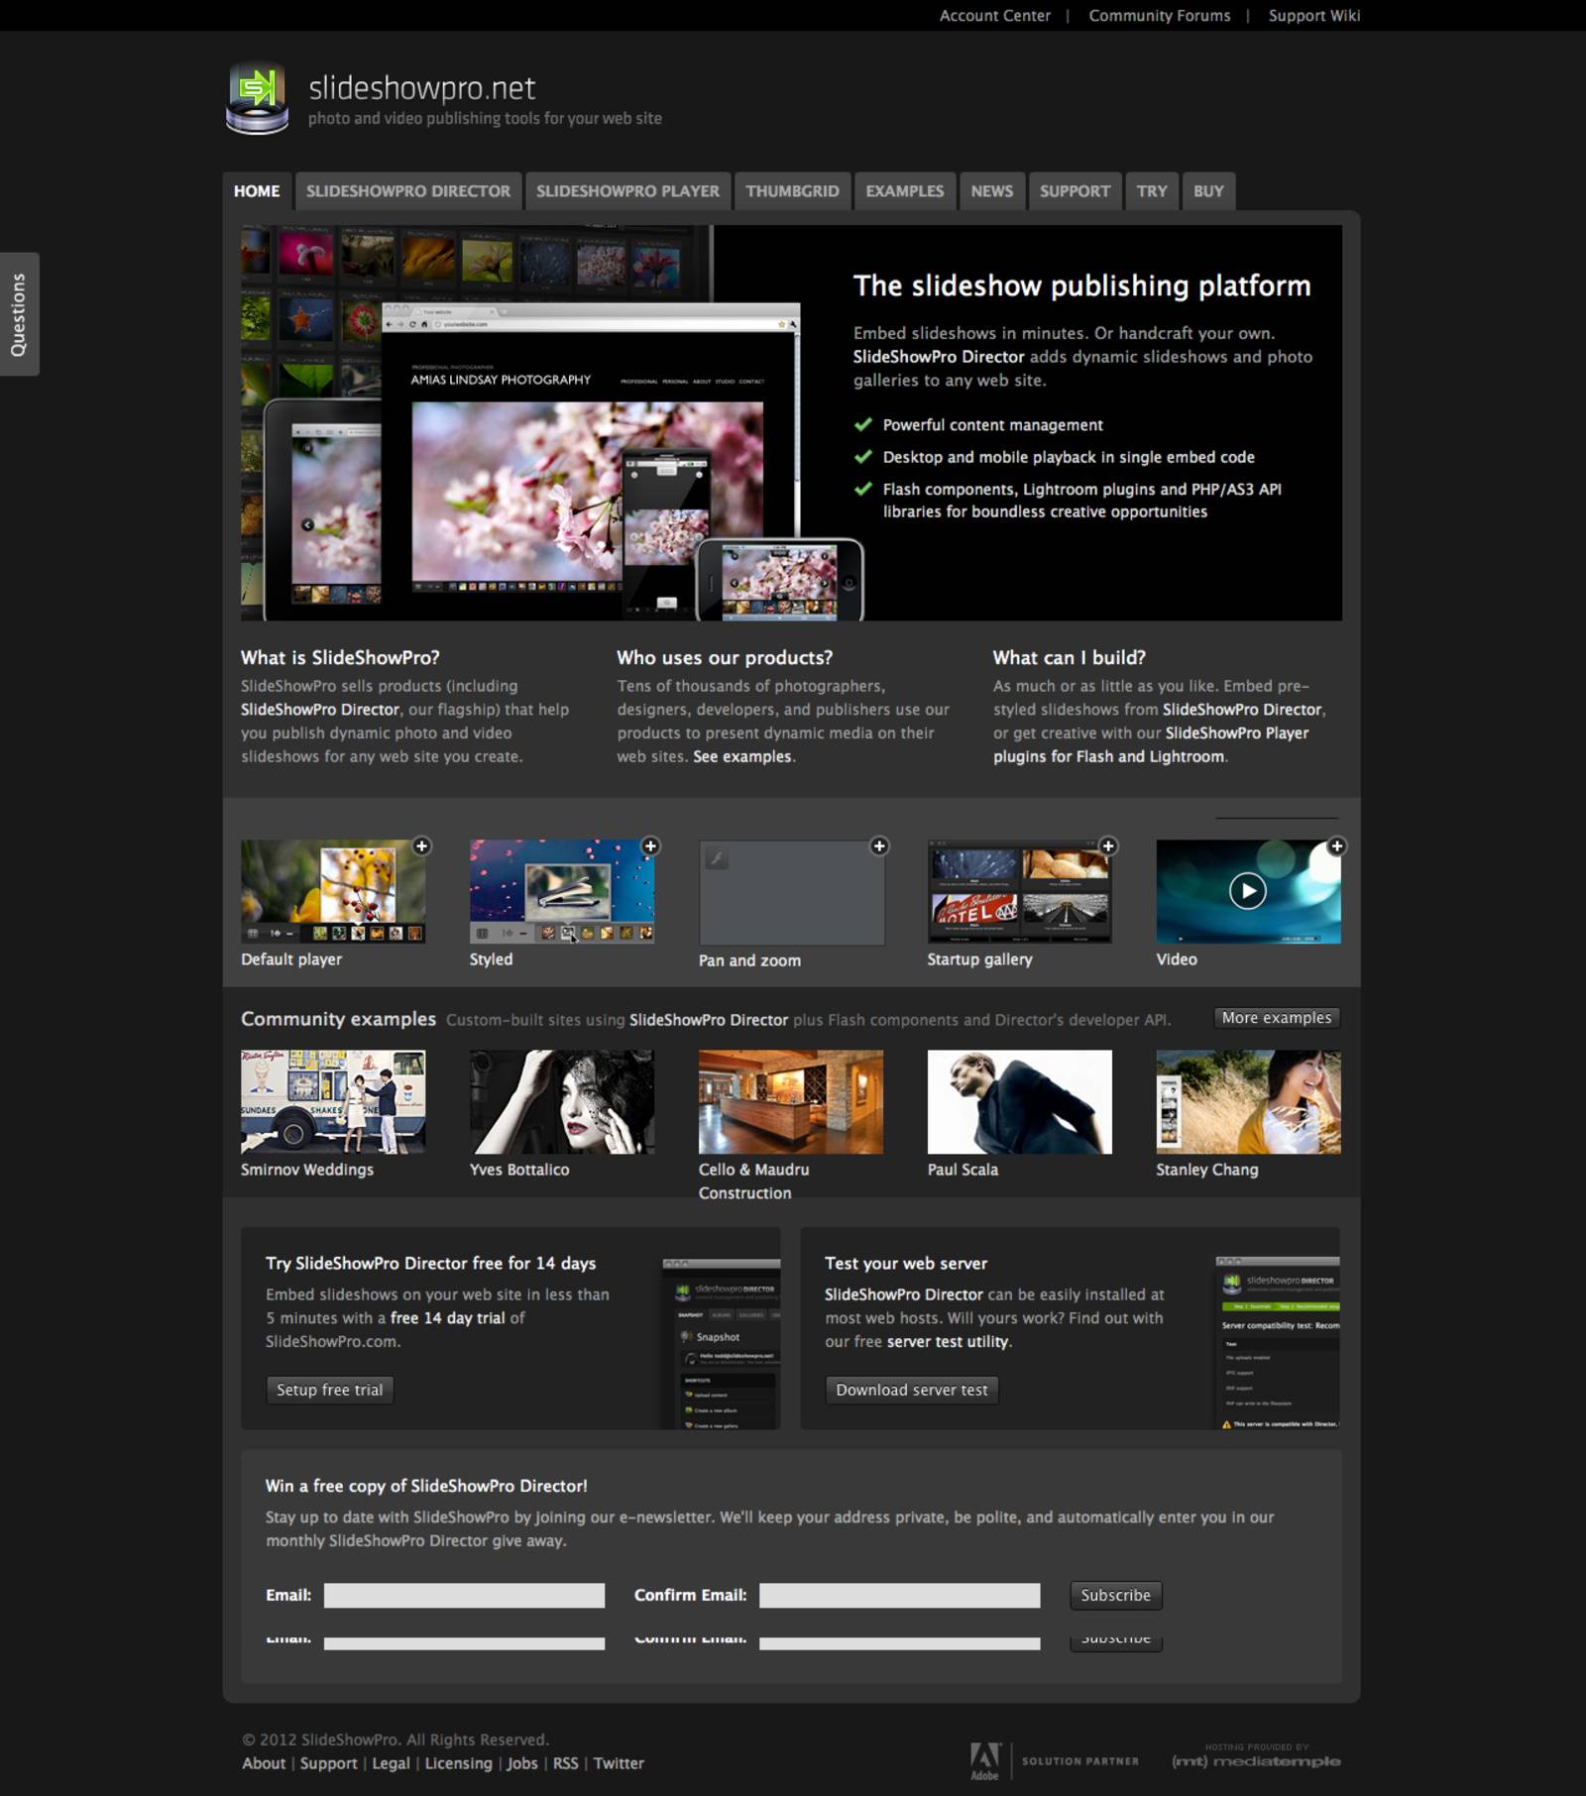Expand the Styled example plus icon
Screen dimensions: 1586x1796
pyautogui.click(x=650, y=845)
